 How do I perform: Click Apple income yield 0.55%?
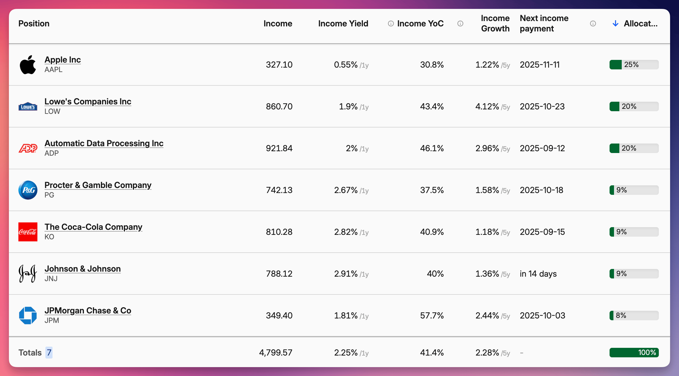tap(346, 65)
